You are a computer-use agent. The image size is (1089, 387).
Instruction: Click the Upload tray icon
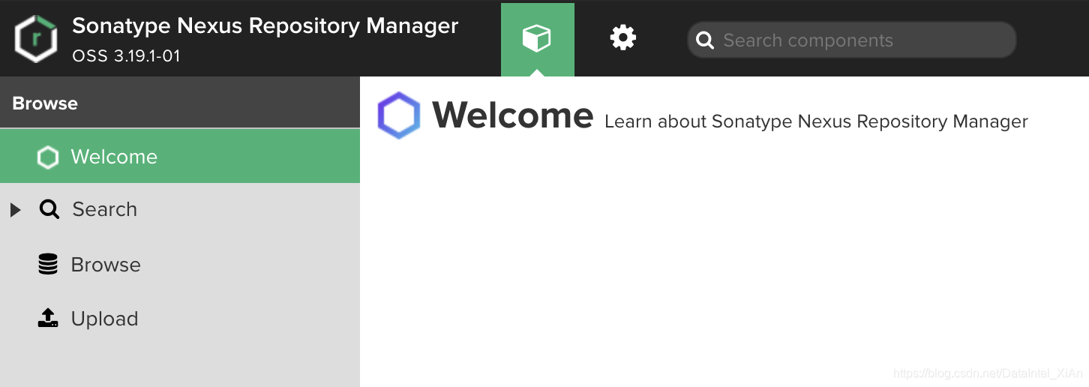[48, 318]
